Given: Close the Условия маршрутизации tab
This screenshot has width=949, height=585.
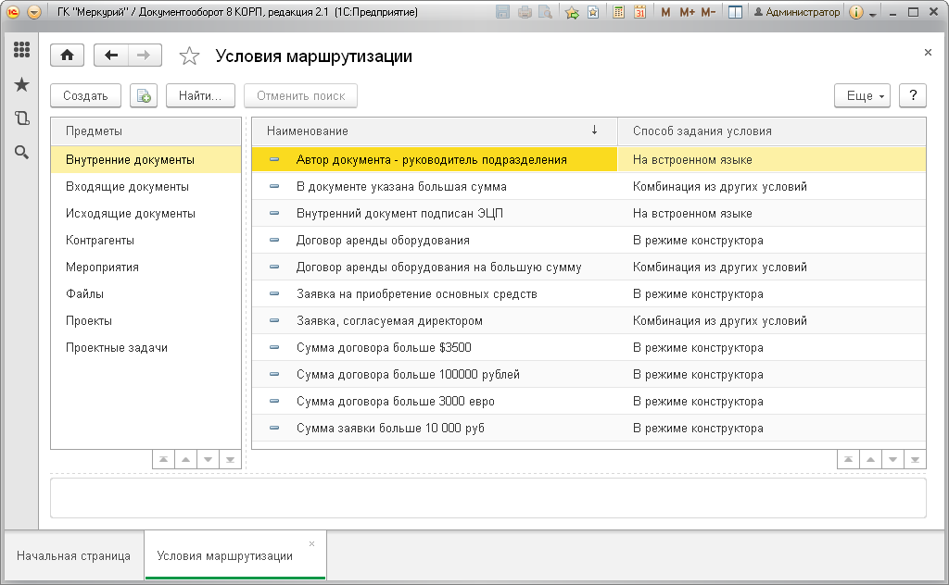Looking at the screenshot, I should [311, 544].
